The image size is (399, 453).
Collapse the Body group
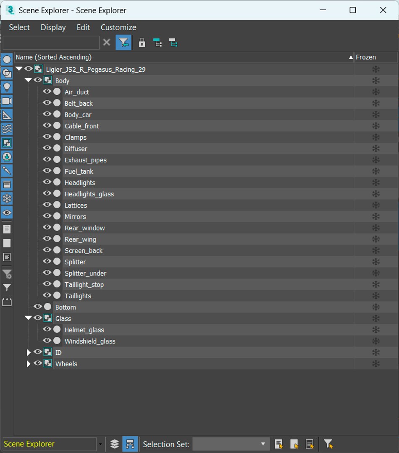pyautogui.click(x=28, y=80)
